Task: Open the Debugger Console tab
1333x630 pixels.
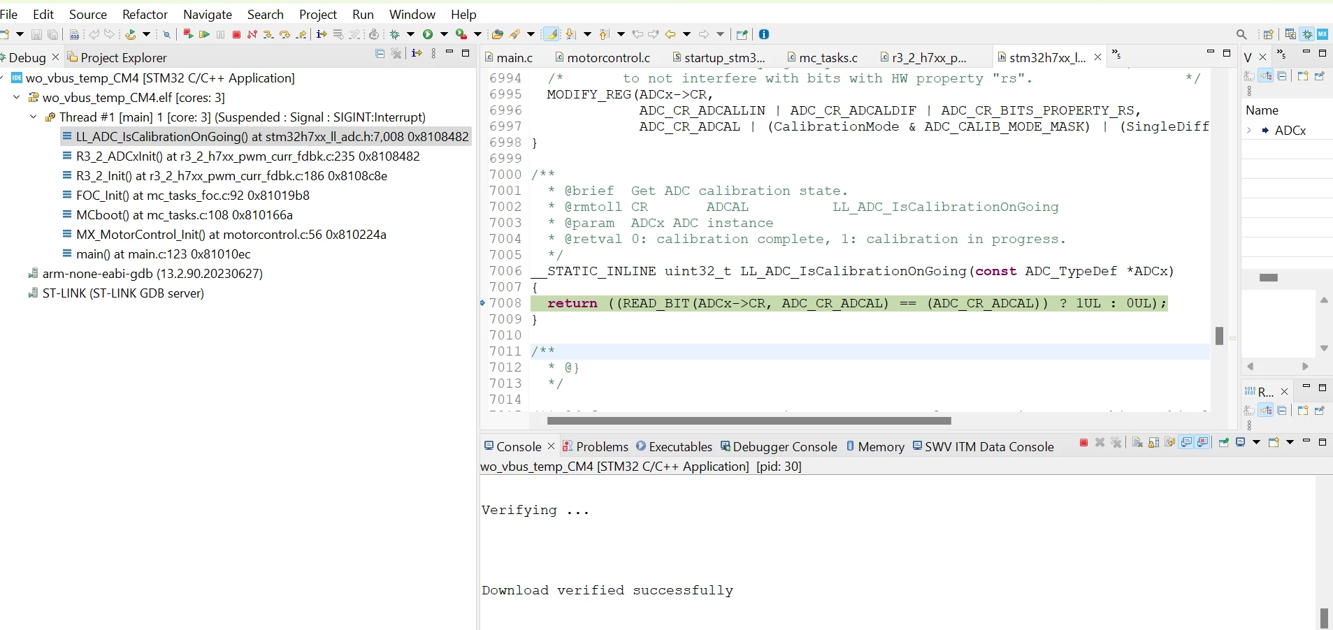Action: (x=779, y=447)
